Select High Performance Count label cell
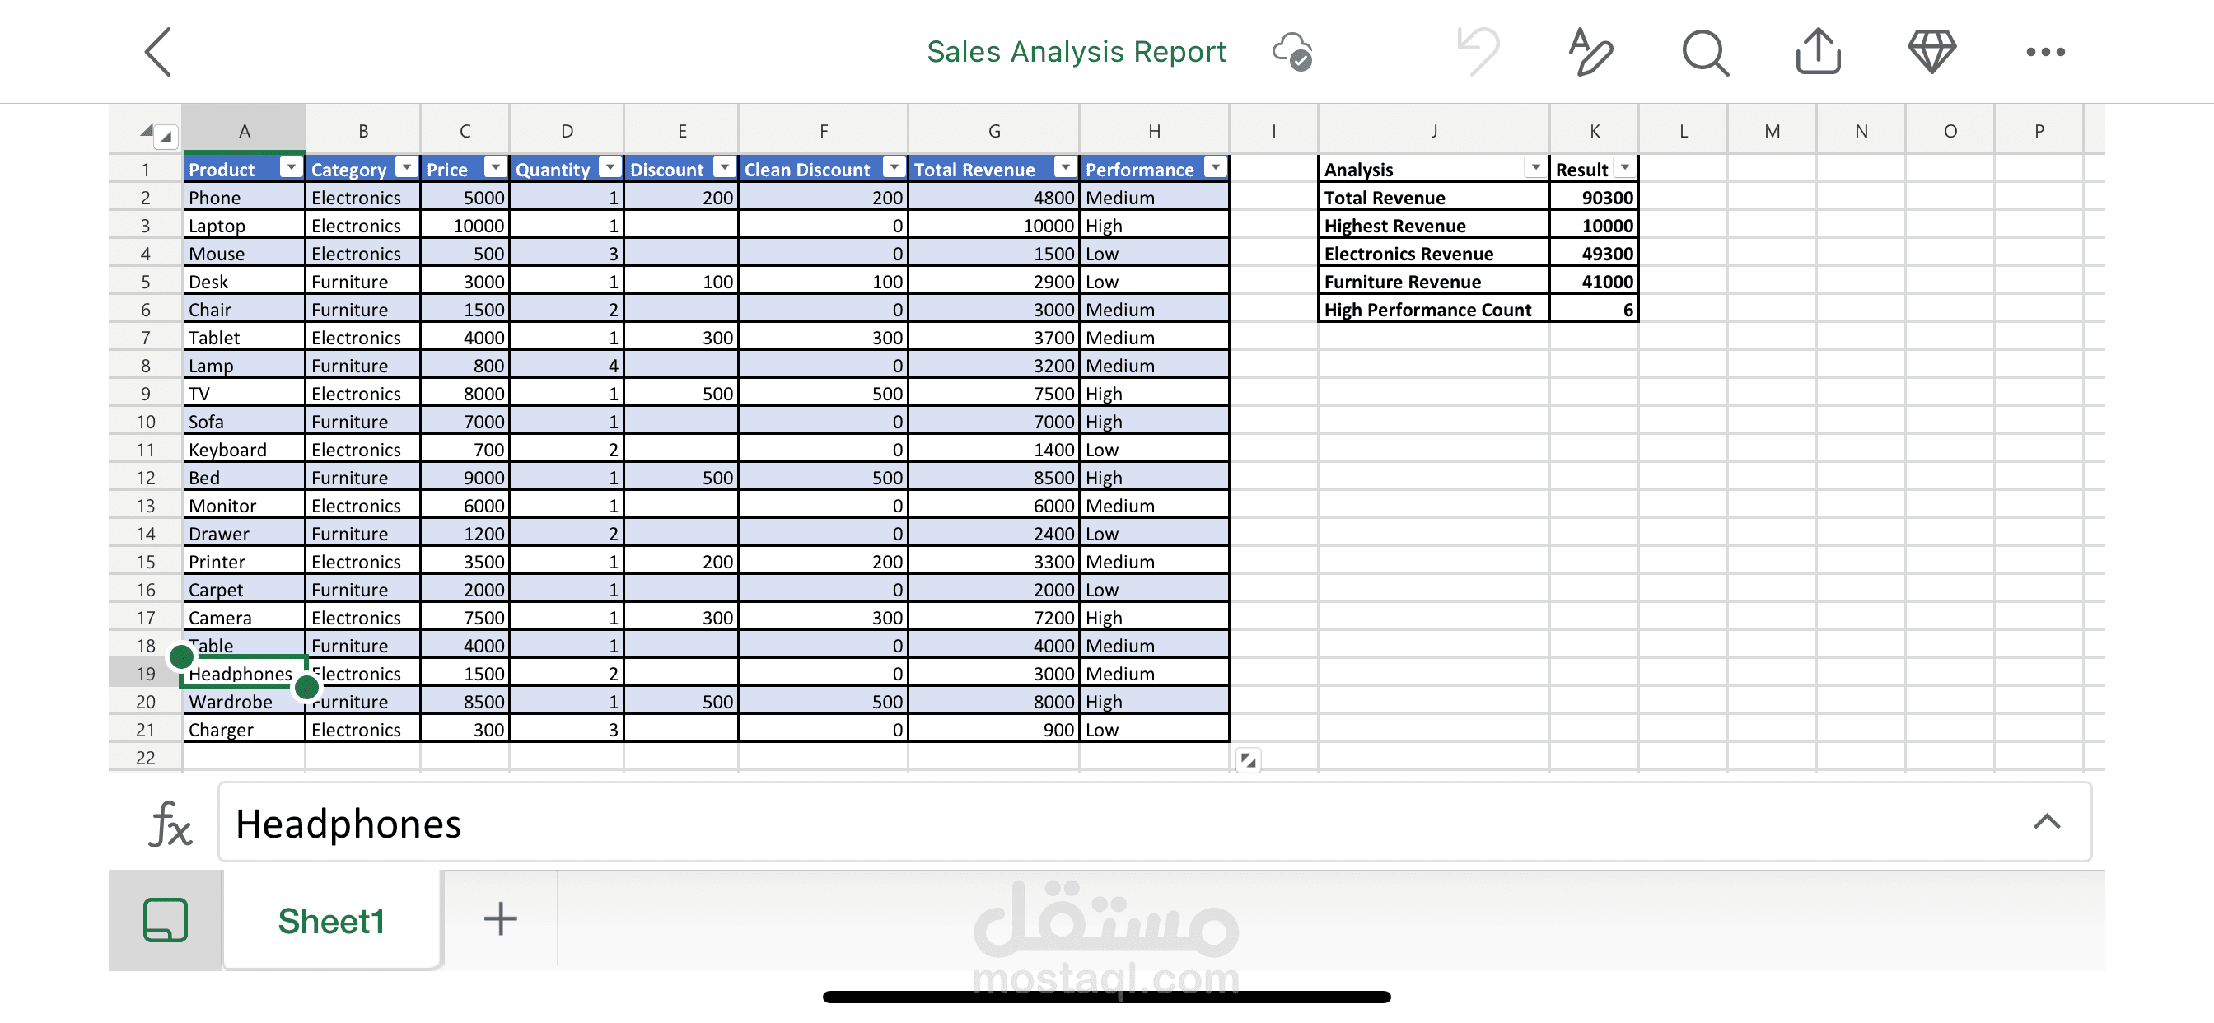 tap(1434, 310)
